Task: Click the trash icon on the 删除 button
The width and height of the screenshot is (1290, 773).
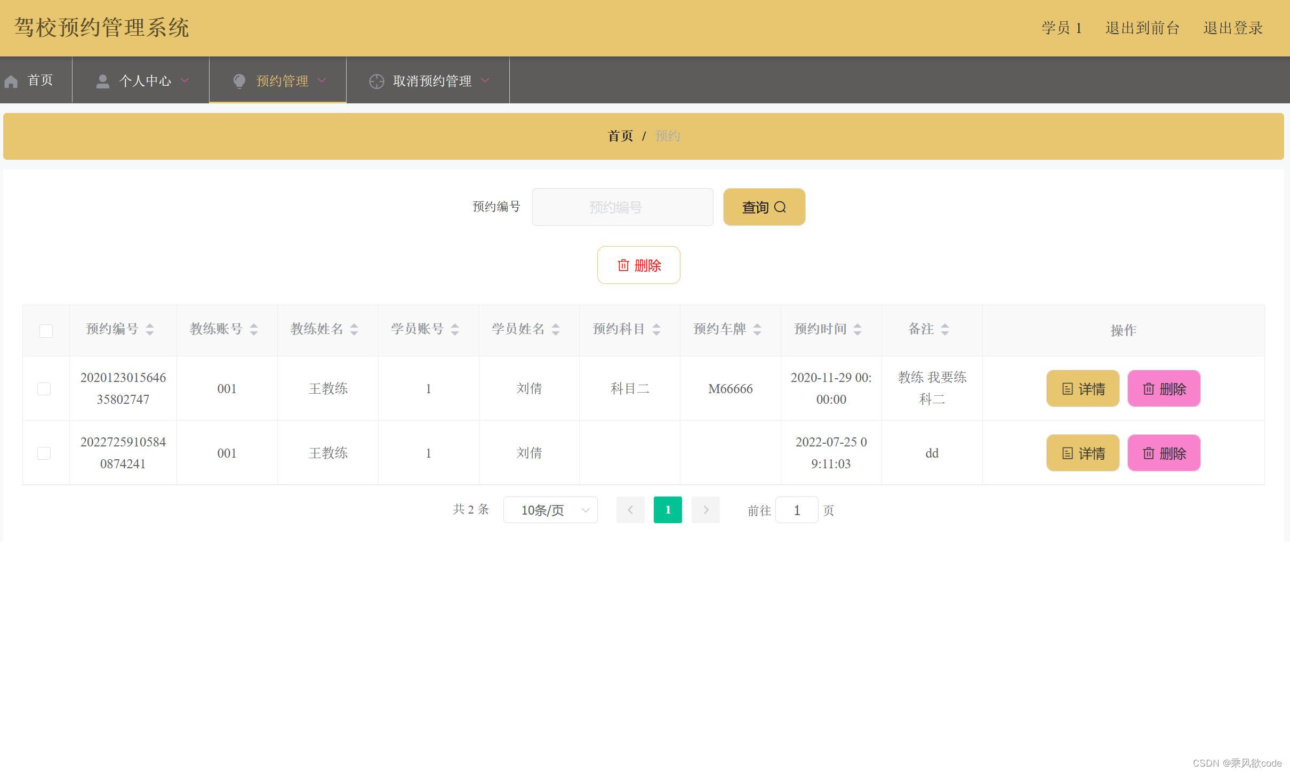Action: (624, 265)
